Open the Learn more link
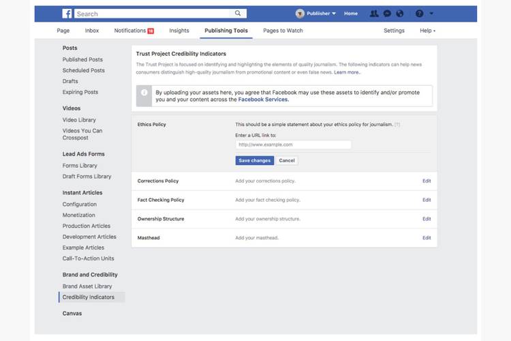The height and width of the screenshot is (341, 511). click(x=347, y=72)
